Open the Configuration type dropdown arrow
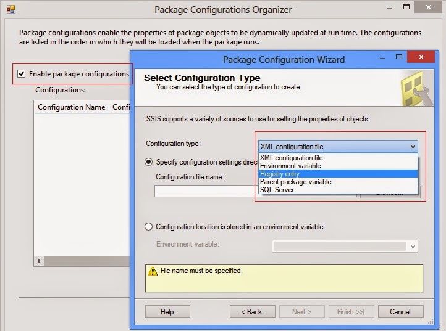Screen dimensions: 446x331 coord(413,147)
